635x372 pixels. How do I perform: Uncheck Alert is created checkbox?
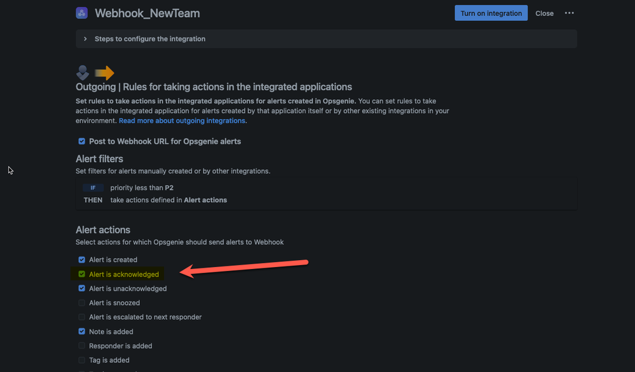82,259
